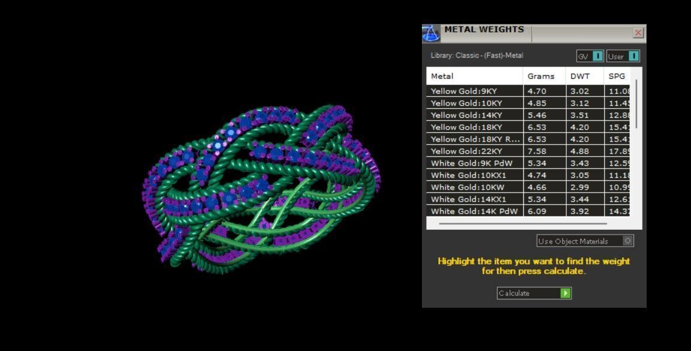
Task: Select the Yellow Gold:18KY row
Action: tap(528, 127)
